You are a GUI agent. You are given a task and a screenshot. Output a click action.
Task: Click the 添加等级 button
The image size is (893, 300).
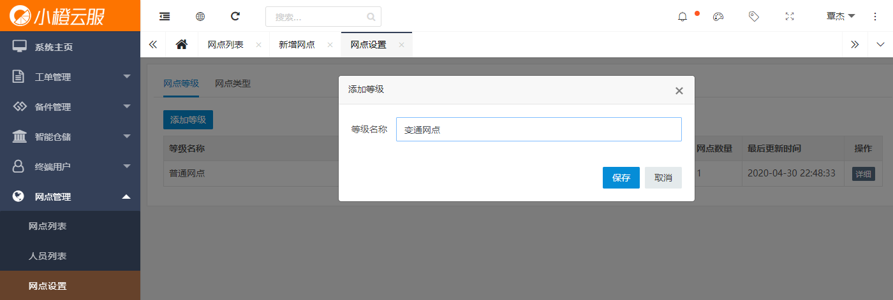tap(188, 120)
